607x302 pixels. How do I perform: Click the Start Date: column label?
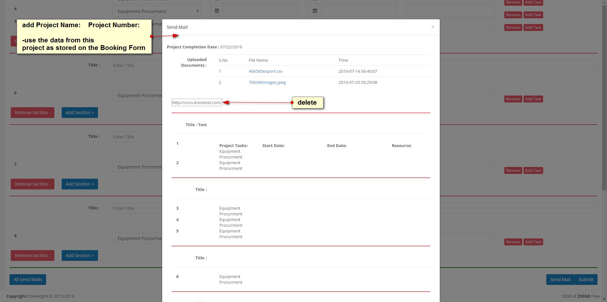pos(273,145)
